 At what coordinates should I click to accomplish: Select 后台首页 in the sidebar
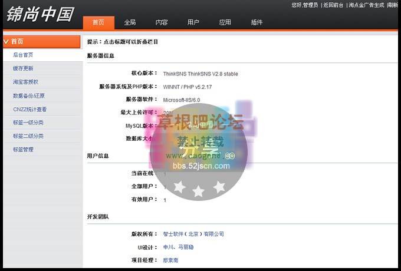pyautogui.click(x=23, y=55)
